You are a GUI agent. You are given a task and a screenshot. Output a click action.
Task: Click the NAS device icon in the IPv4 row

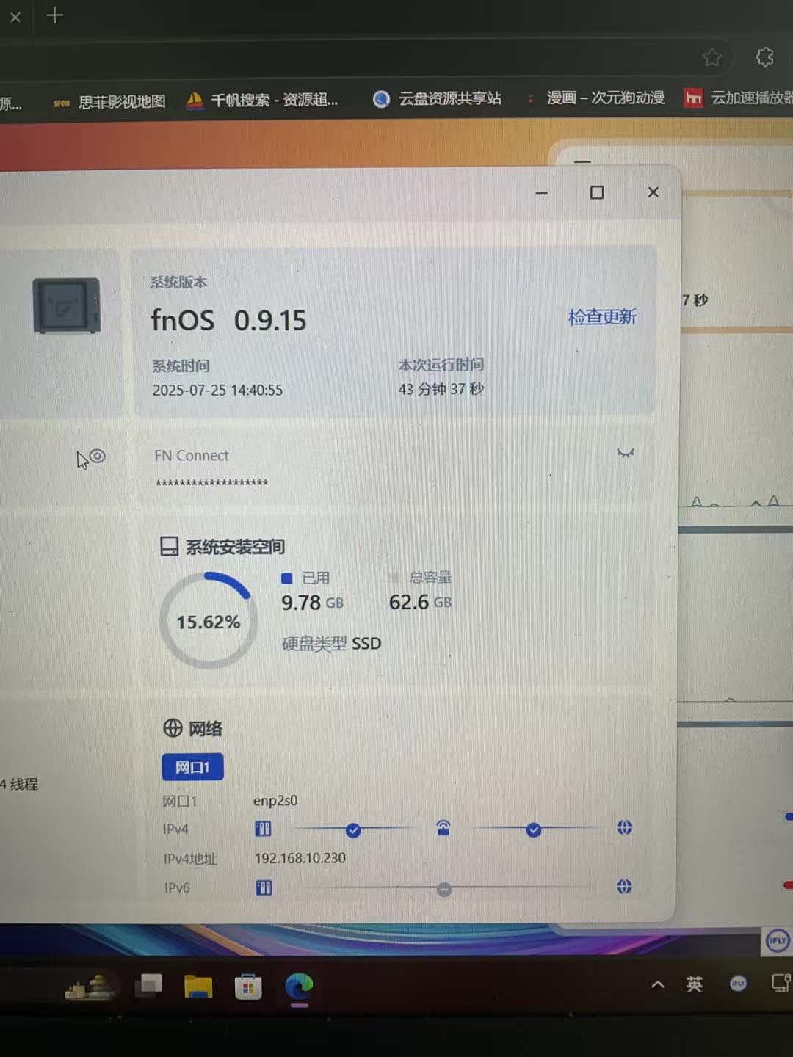(x=263, y=829)
